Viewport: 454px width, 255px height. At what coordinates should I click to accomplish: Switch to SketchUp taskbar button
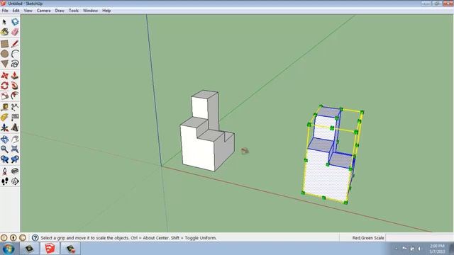coord(50,249)
